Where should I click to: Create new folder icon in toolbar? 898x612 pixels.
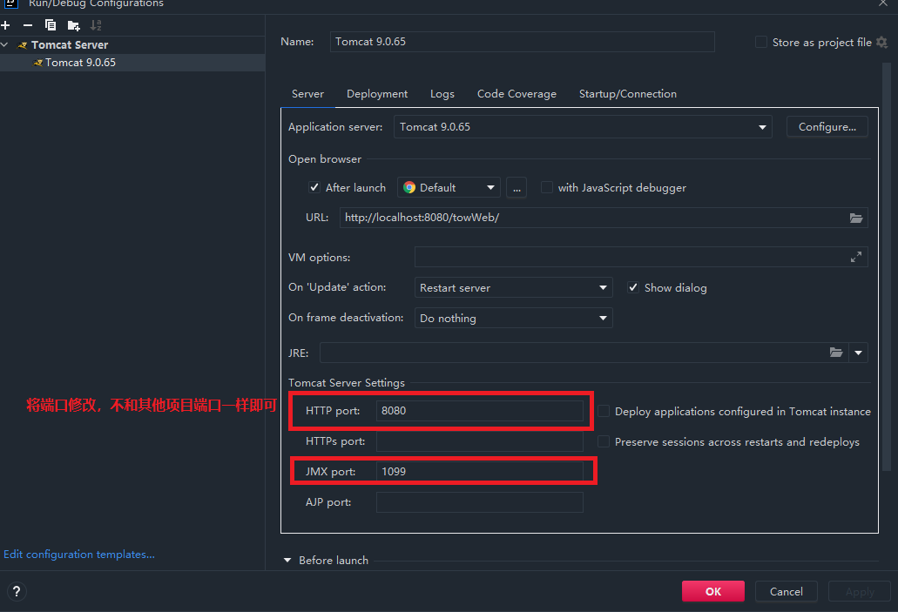coord(73,25)
